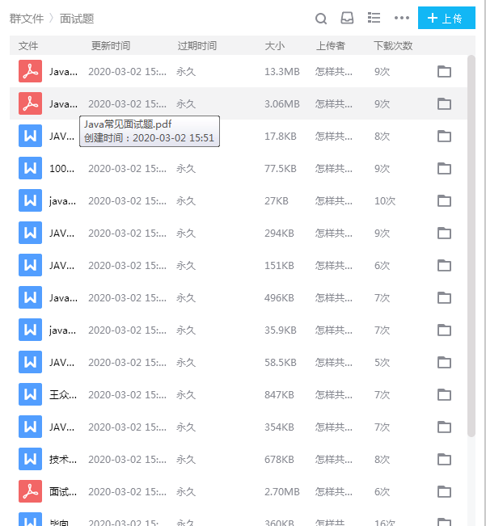This screenshot has width=486, height=526.
Task: Open the search icon in the toolbar
Action: [x=321, y=19]
